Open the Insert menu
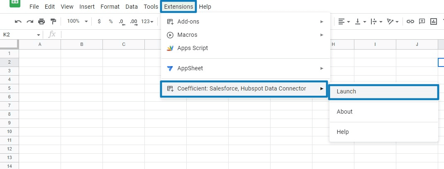Viewport: 444px width, 169px height. coord(87,7)
